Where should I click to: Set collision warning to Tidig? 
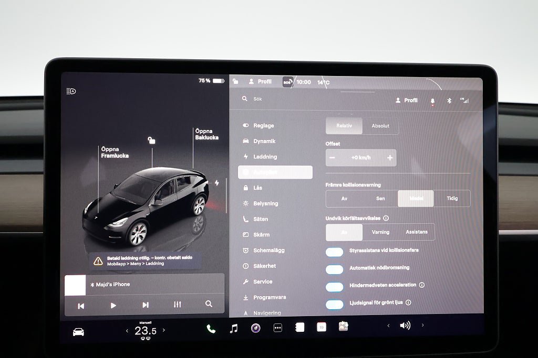(452, 199)
